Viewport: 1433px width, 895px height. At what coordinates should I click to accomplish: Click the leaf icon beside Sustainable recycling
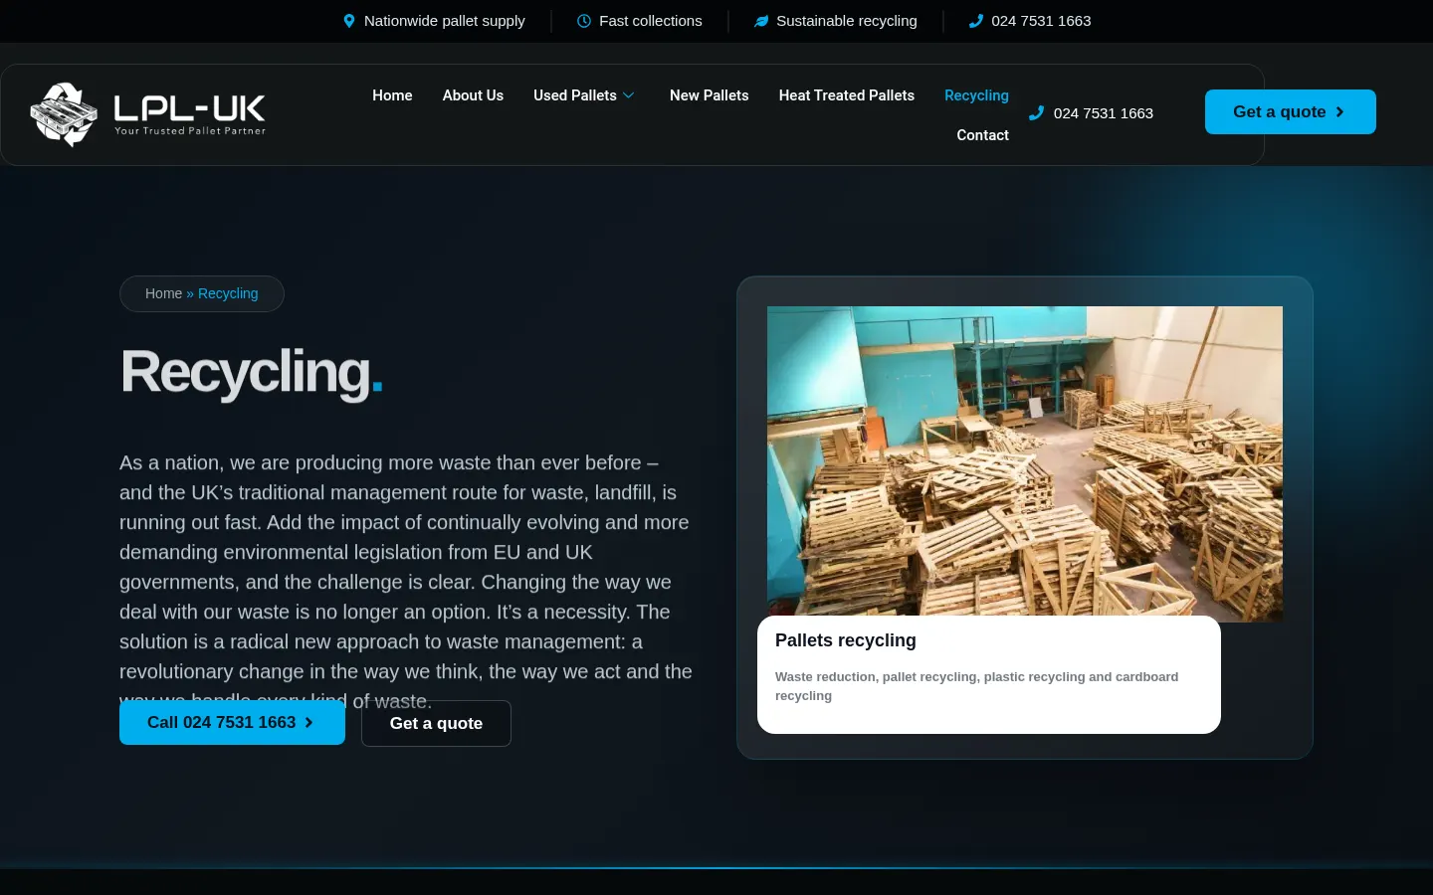pos(761,21)
